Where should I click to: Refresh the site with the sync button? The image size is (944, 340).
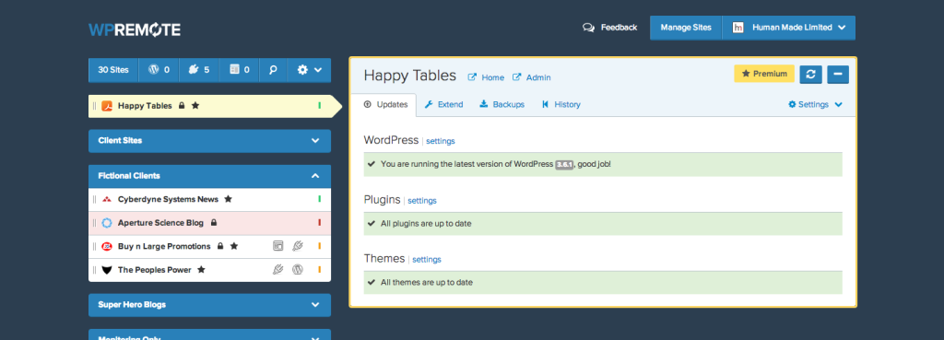click(810, 74)
